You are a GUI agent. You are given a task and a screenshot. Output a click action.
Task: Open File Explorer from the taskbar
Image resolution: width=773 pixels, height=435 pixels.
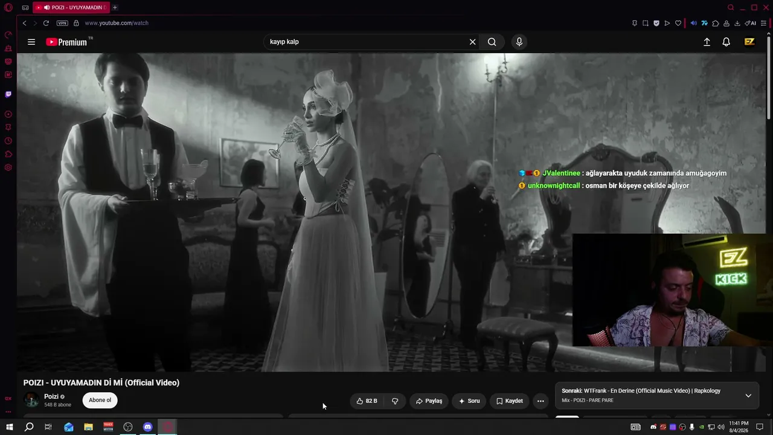point(88,427)
